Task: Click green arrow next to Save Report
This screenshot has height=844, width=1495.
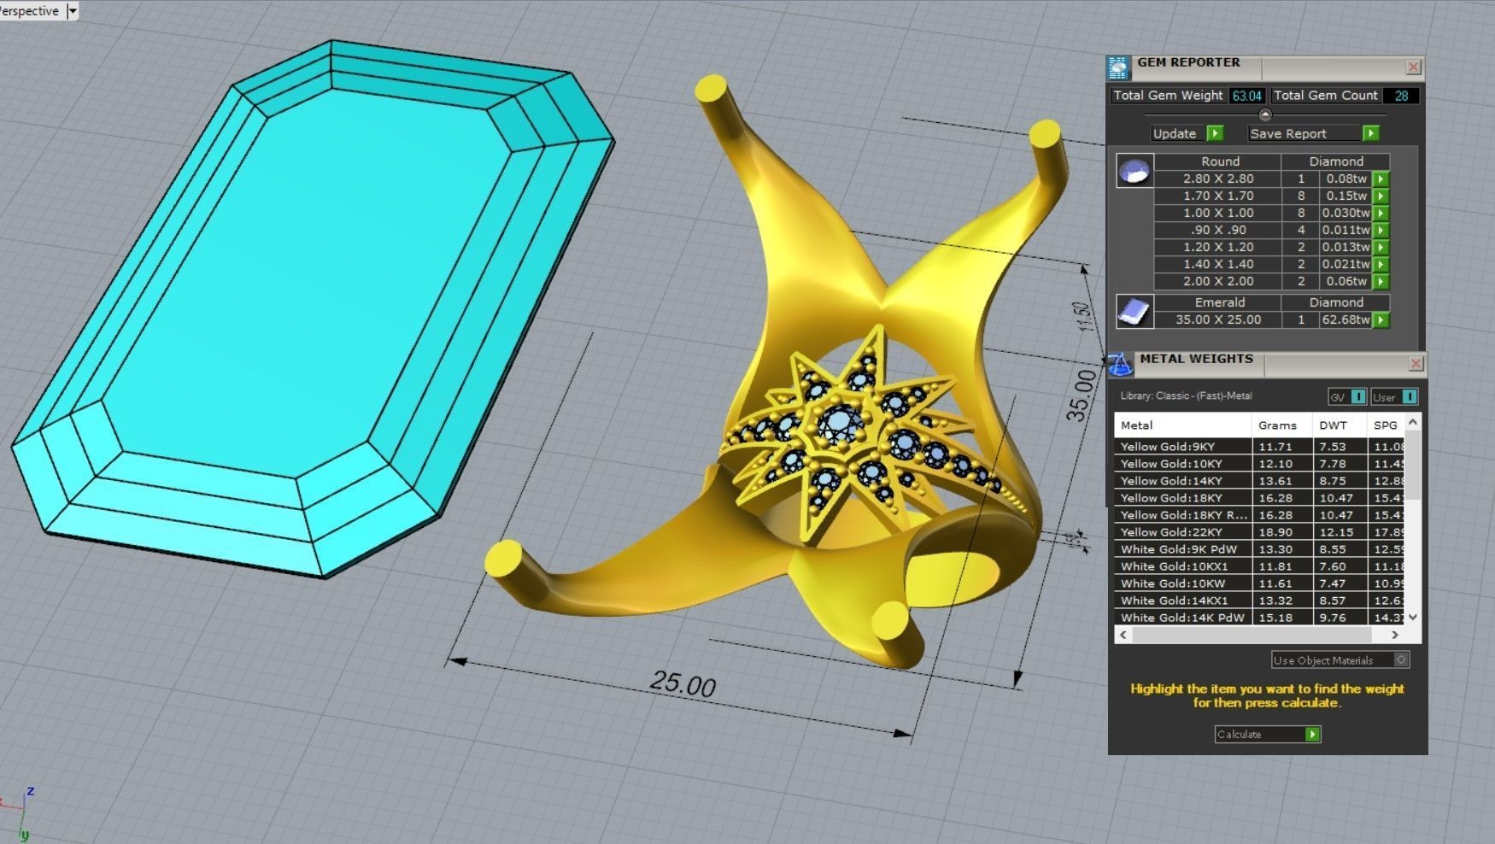Action: [x=1370, y=133]
